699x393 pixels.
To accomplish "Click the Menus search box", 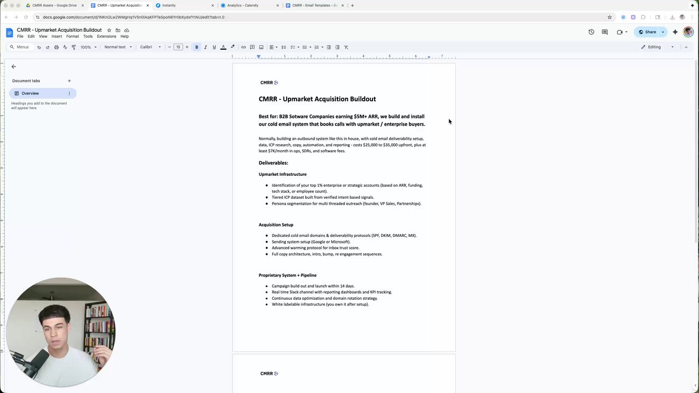I will click(x=20, y=47).
